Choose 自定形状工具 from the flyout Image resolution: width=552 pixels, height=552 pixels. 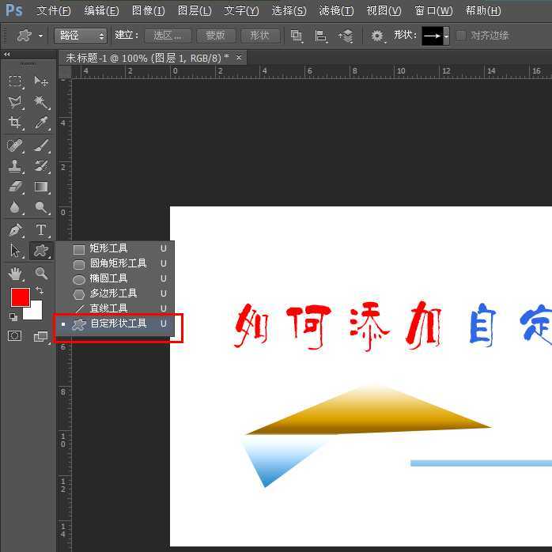tap(118, 323)
